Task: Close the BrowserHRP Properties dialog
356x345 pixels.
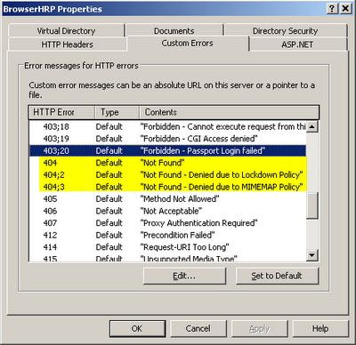Action: (x=345, y=9)
